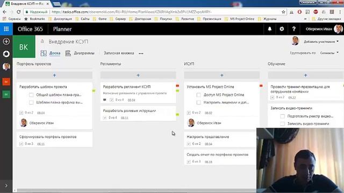Click the red label on Установить MS Project Online card

tap(261, 86)
